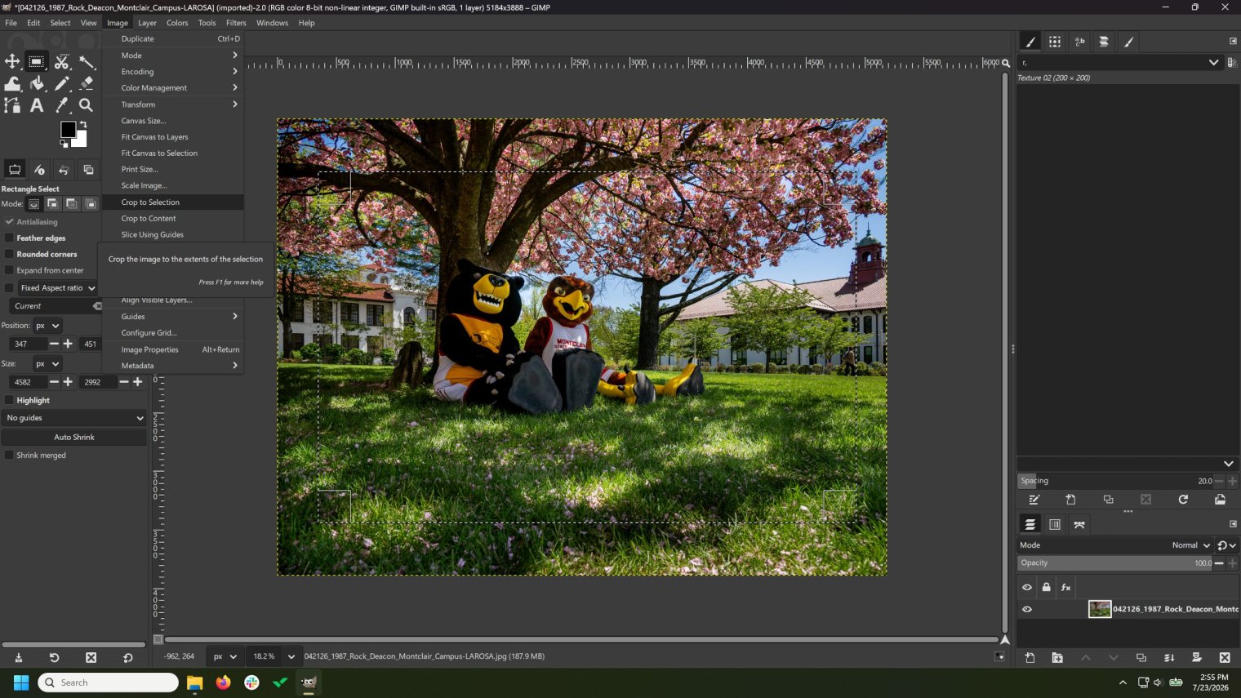Adjust the brush Spacing slider
The width and height of the screenshot is (1241, 698).
(x=1114, y=481)
